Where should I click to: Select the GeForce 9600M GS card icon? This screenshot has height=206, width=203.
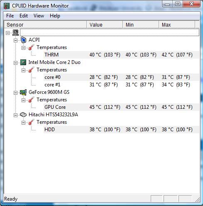pos(23,92)
